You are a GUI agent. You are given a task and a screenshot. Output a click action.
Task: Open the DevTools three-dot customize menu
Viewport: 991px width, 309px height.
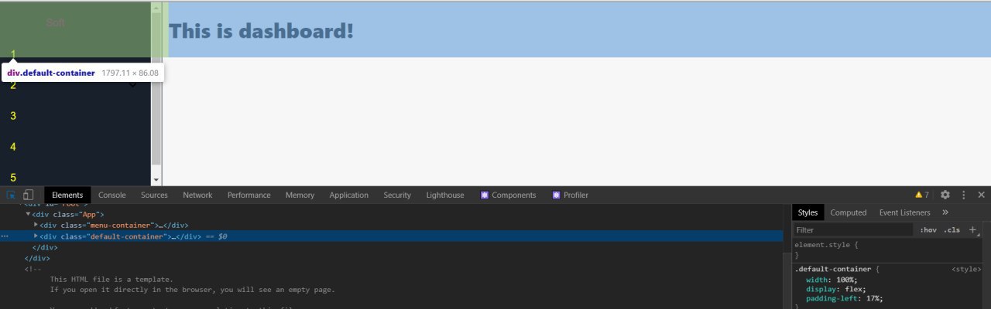tap(964, 195)
